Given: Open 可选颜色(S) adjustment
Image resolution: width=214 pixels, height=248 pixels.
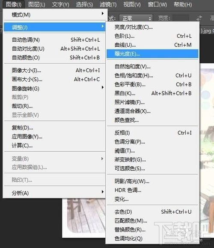Looking at the screenshot, I should click(x=152, y=168).
